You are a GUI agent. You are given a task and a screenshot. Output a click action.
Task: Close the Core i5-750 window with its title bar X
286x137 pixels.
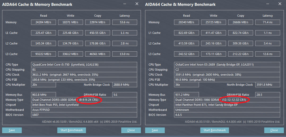[x=137, y=4]
